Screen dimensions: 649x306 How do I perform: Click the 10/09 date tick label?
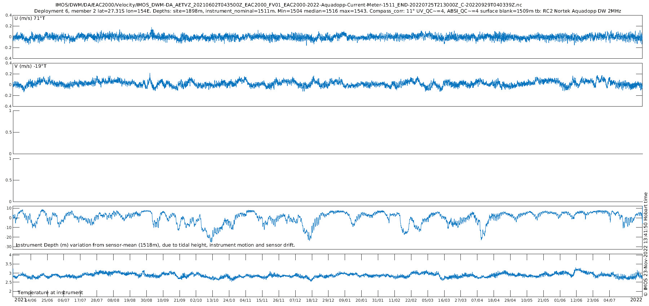coord(163,300)
